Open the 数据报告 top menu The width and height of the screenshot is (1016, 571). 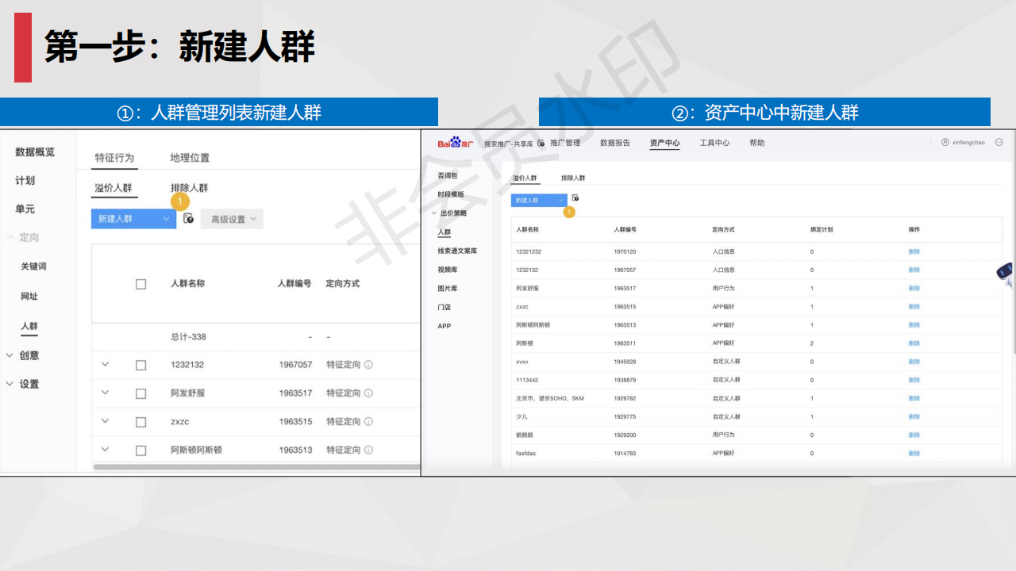(615, 143)
